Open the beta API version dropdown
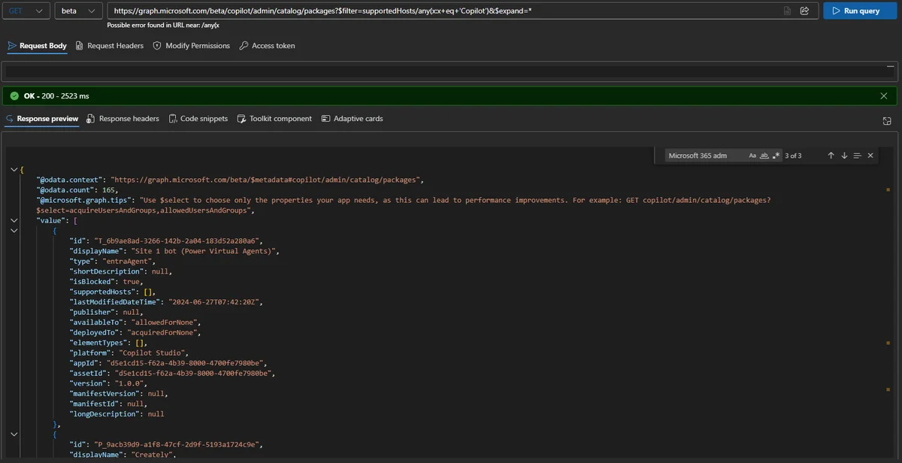 pos(79,11)
